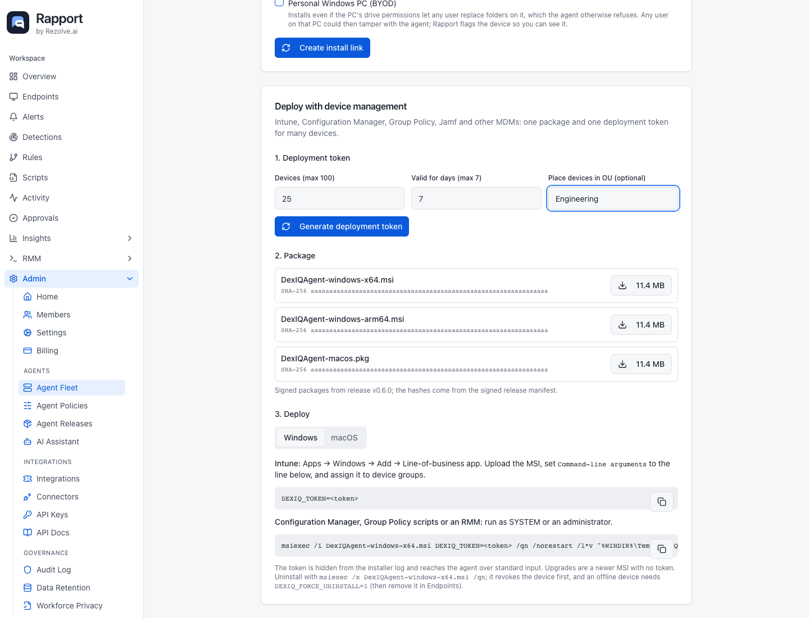The width and height of the screenshot is (809, 618).
Task: Open Scripts in the sidebar
Action: [71, 178]
